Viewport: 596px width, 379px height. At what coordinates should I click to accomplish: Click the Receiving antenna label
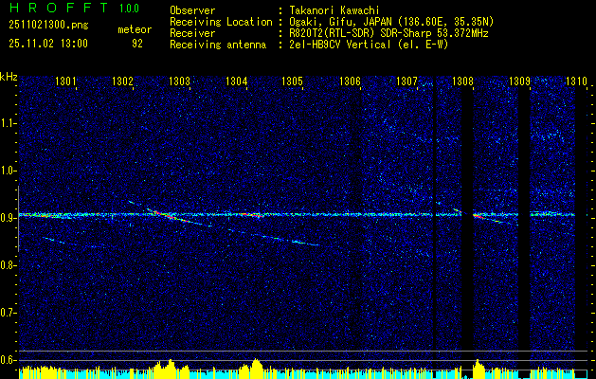coord(218,45)
